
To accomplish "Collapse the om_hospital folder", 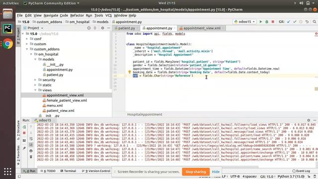I will click(x=31, y=54).
